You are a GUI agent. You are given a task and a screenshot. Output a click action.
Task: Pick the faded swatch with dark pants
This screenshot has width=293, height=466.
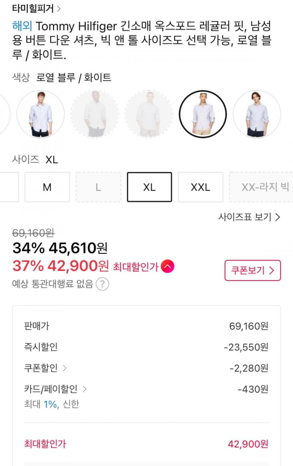(x=94, y=114)
